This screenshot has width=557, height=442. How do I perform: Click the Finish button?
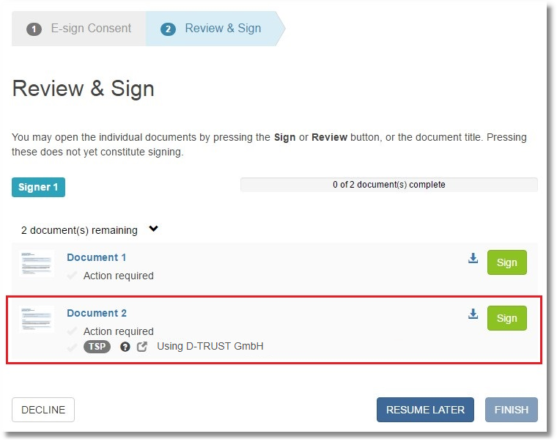(x=511, y=410)
